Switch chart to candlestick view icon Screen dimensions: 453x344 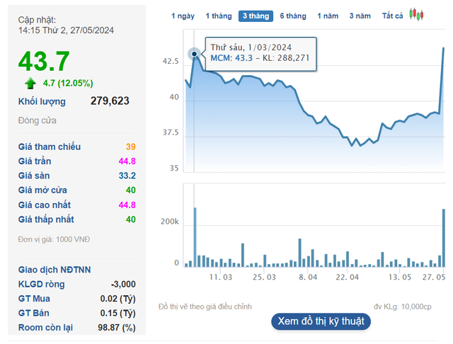(416, 14)
